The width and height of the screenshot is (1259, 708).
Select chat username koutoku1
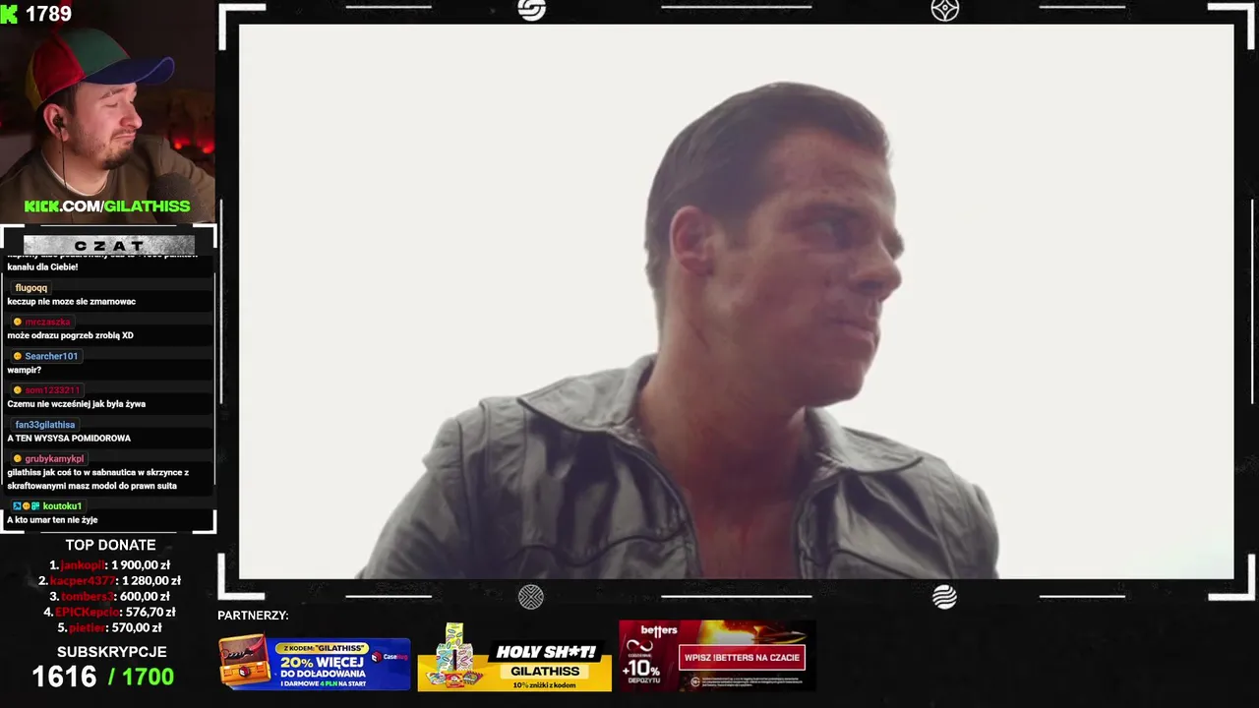click(63, 506)
